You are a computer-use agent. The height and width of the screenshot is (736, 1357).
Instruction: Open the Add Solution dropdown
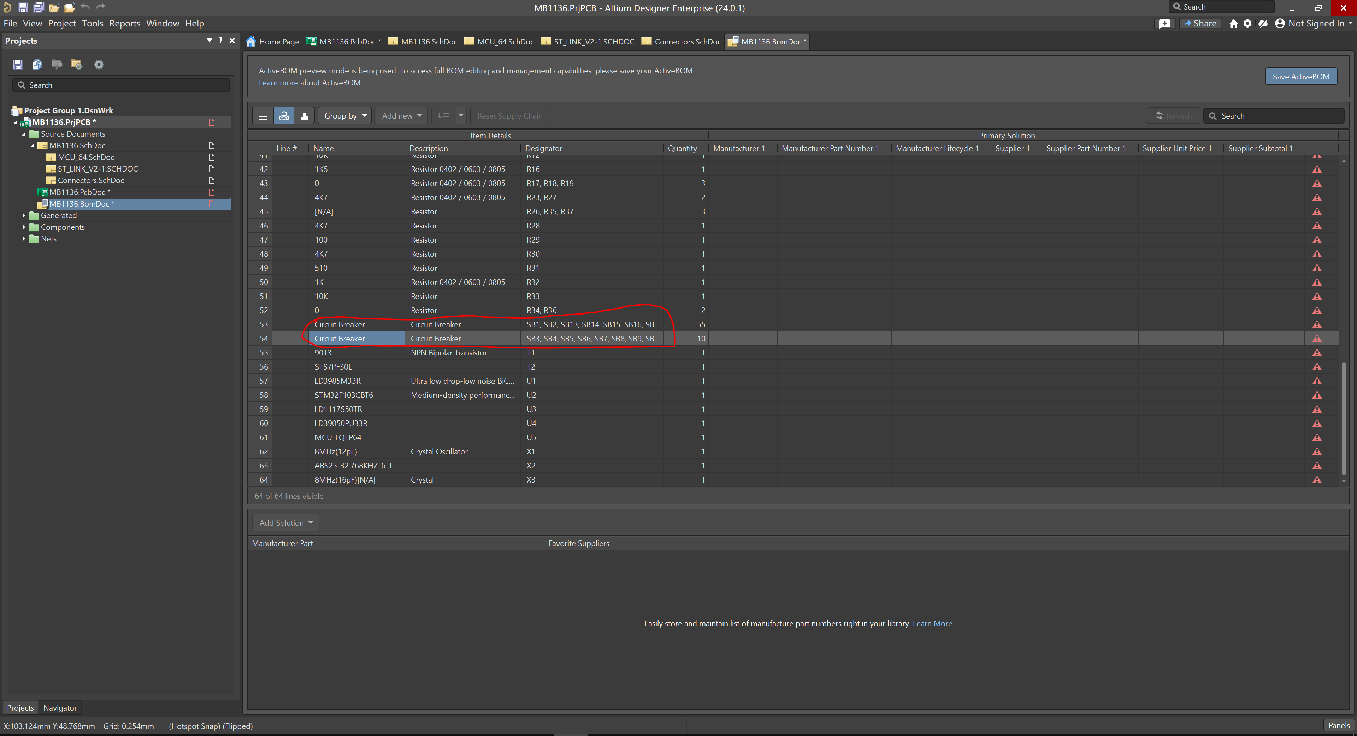click(285, 523)
